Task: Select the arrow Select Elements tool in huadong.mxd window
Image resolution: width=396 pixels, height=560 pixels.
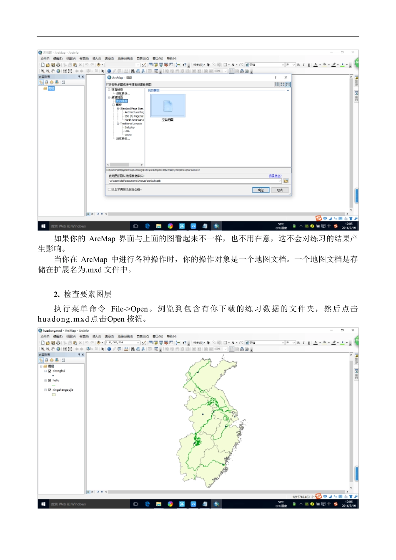Action: (x=103, y=349)
